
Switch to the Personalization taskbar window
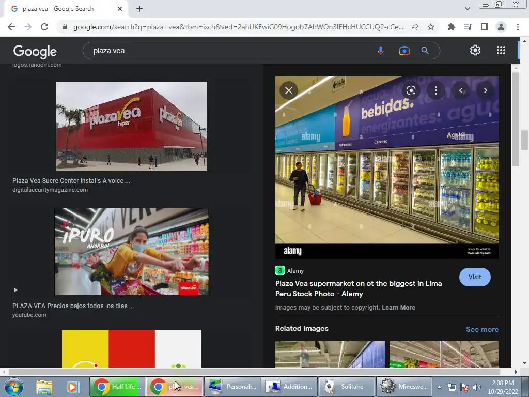pos(232,387)
